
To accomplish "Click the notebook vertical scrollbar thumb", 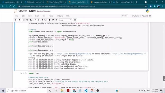I will pos(164,78).
